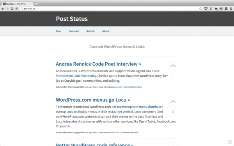Viewport: 234px width, 146px height.
Task: Open the Buffer stacked layers extension
Action: click(x=226, y=9)
